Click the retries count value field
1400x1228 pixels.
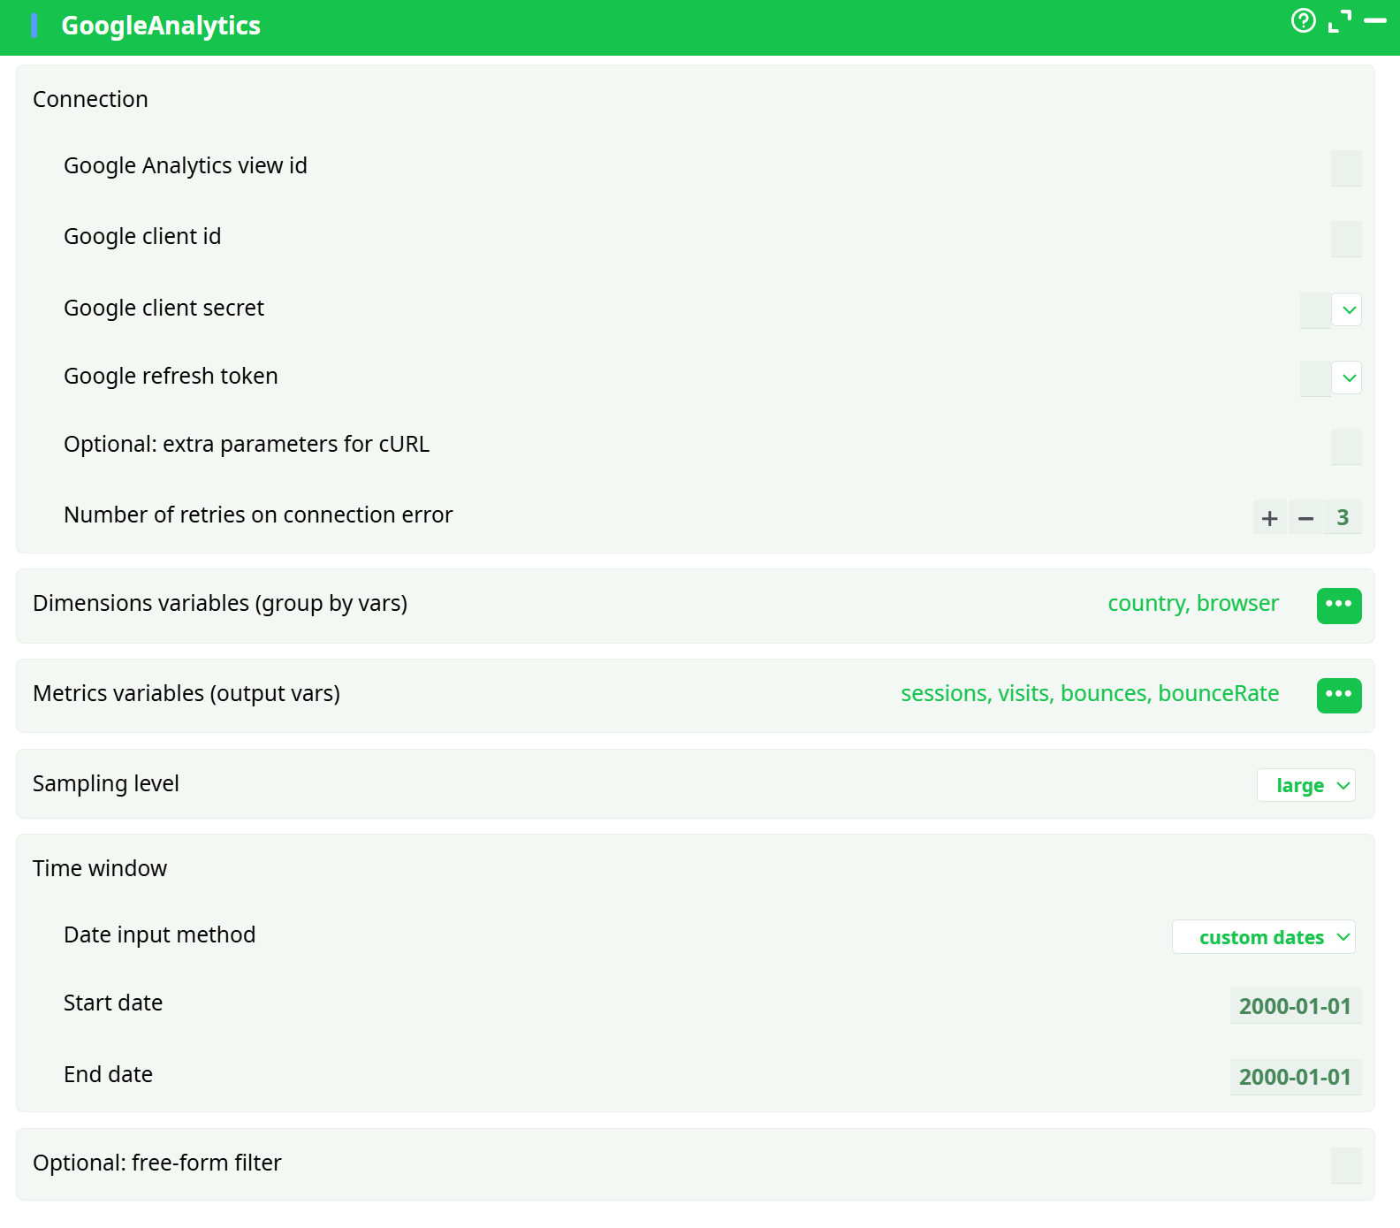pyautogui.click(x=1343, y=518)
